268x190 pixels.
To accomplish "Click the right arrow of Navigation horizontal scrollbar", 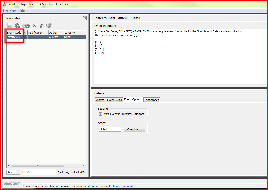I will coord(83,165).
